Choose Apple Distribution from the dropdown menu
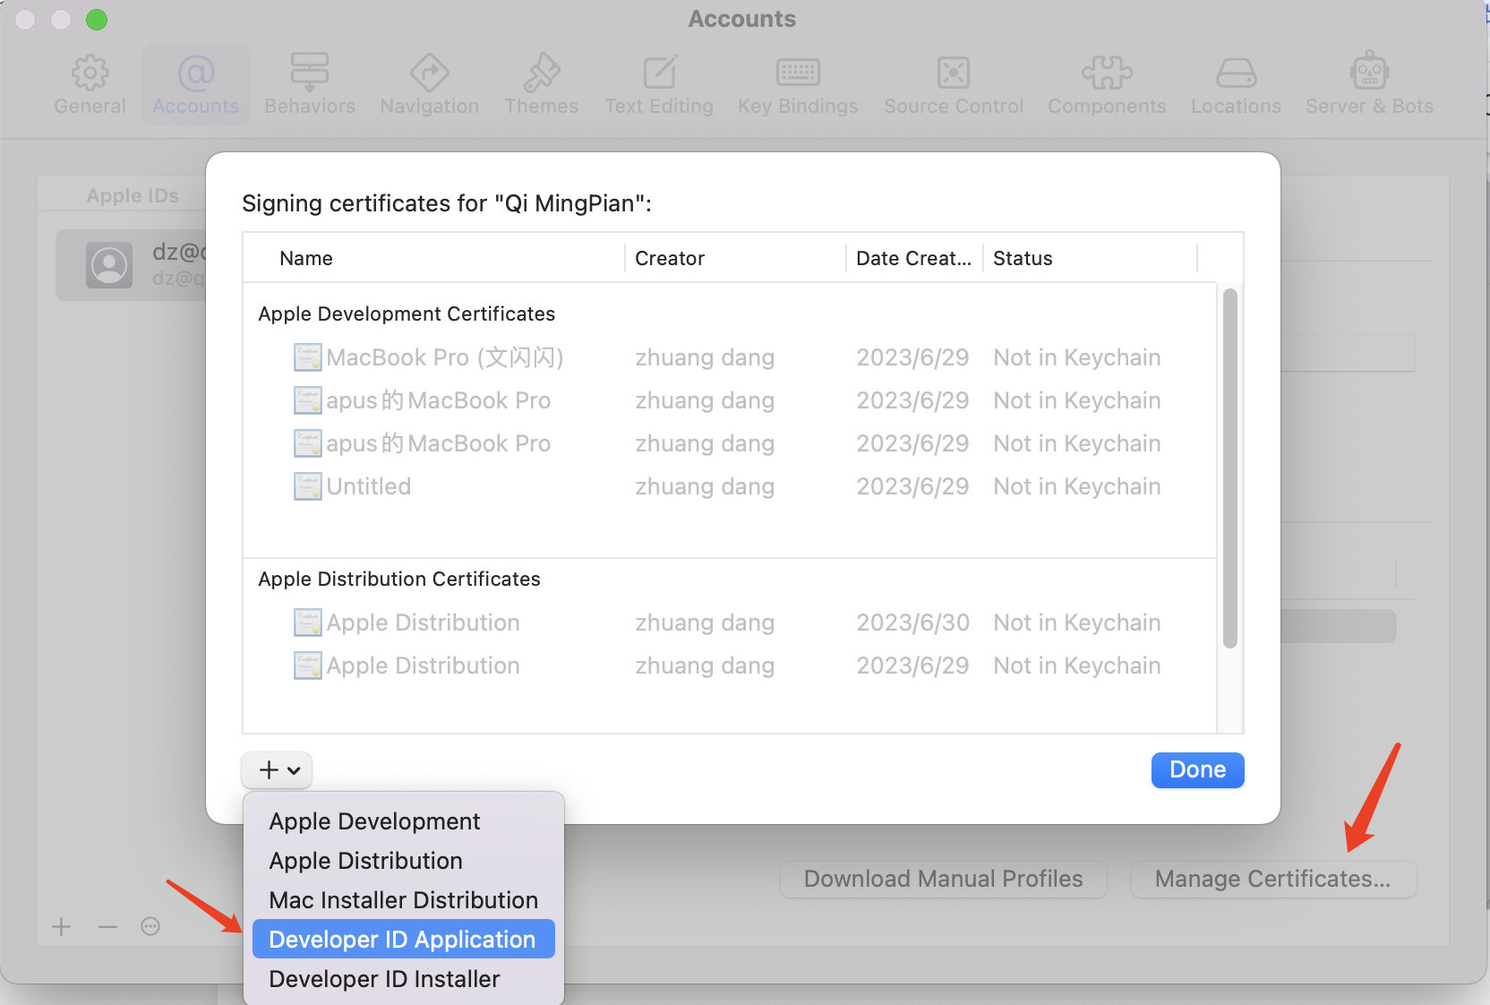 tap(403, 861)
